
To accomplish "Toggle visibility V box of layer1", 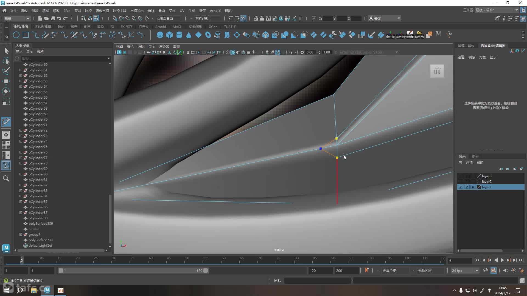I will click(x=461, y=187).
